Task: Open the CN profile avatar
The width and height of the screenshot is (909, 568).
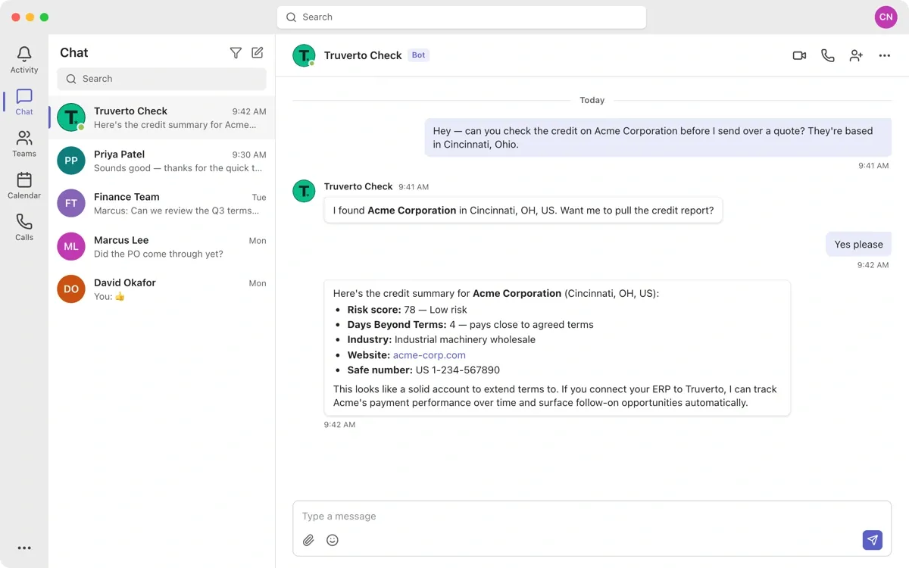Action: pyautogui.click(x=886, y=17)
